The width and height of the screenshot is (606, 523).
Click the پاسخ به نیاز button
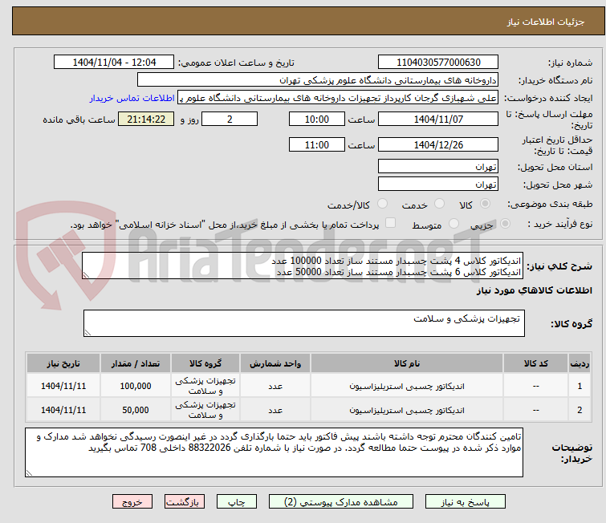tap(465, 502)
